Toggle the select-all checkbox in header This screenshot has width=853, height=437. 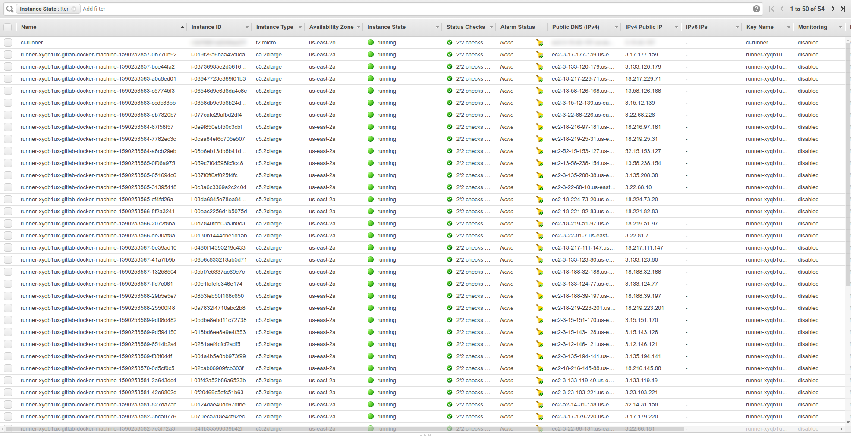pos(8,27)
